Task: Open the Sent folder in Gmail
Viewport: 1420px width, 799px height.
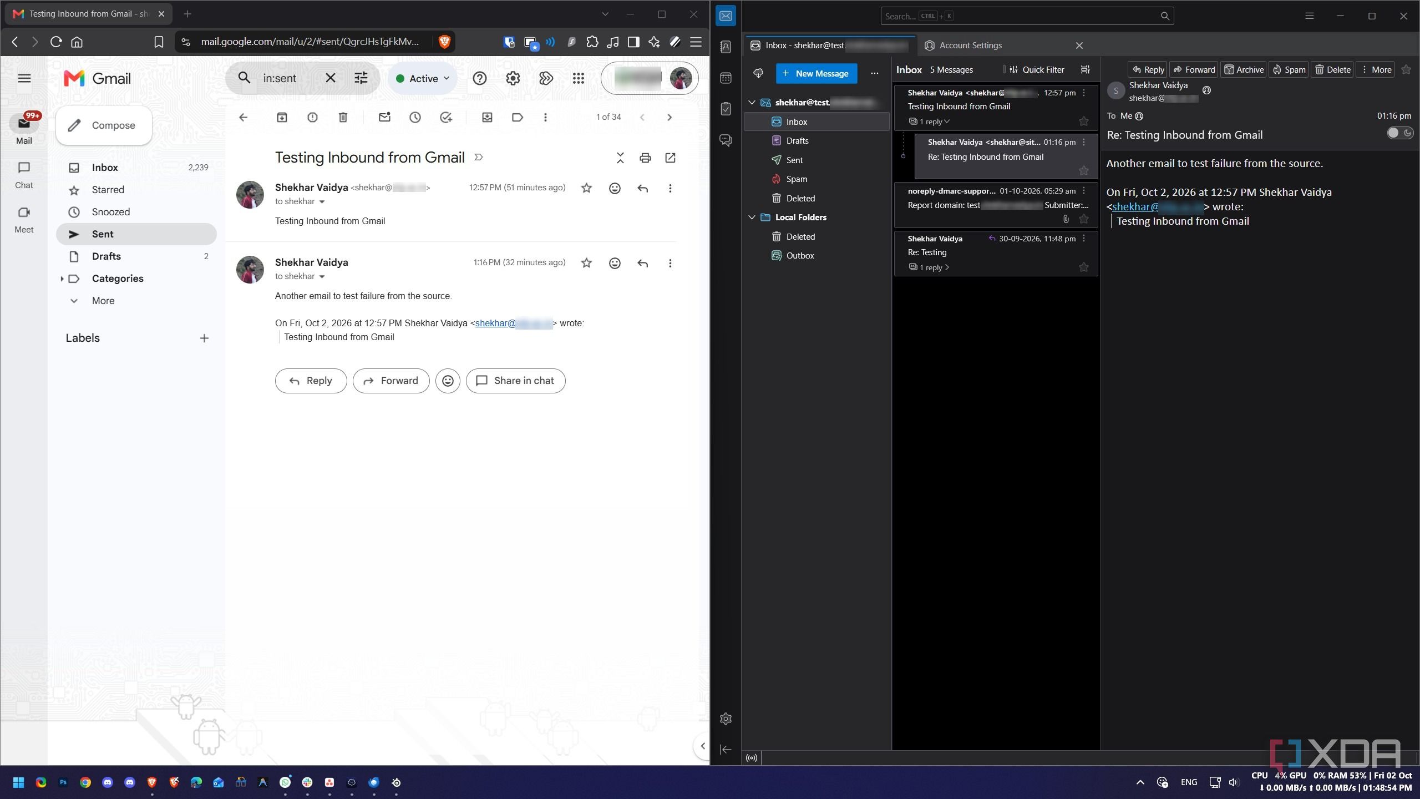Action: click(136, 234)
